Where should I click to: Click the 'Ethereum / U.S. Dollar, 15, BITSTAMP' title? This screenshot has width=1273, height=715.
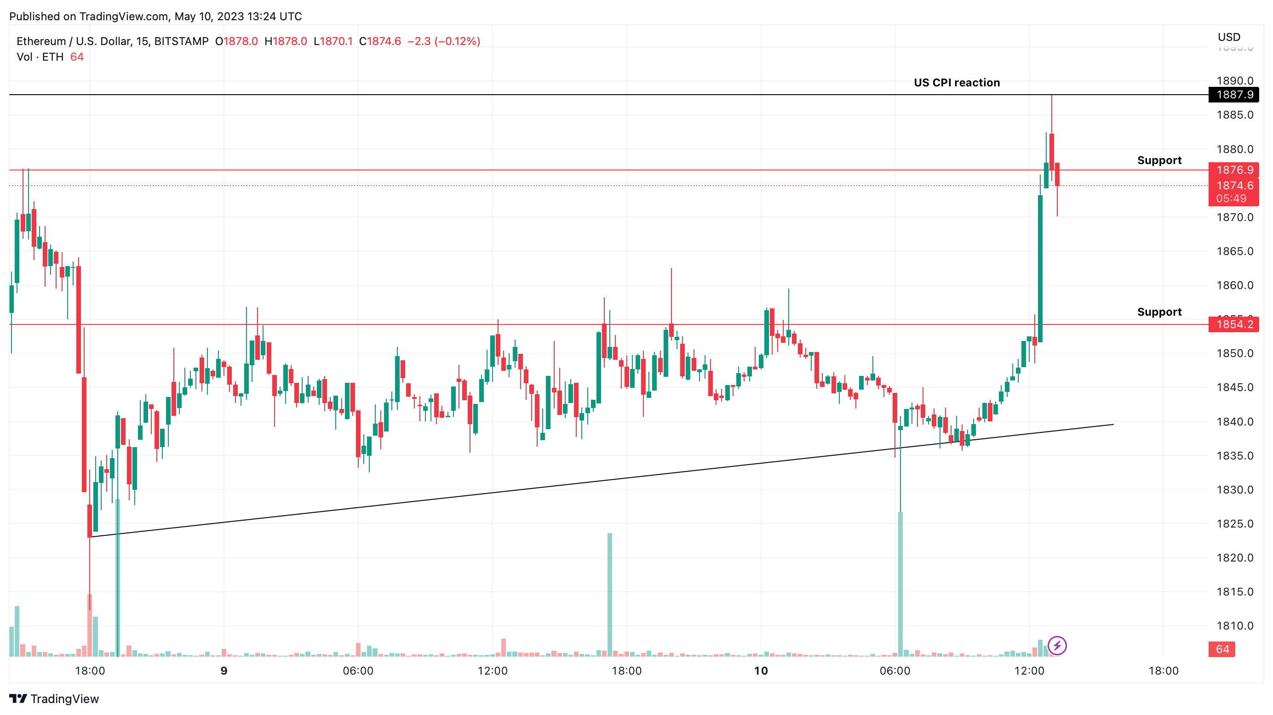click(113, 41)
